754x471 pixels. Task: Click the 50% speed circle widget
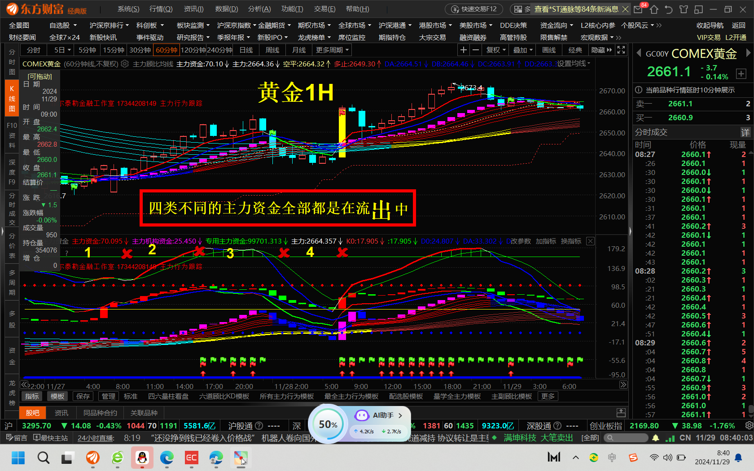(328, 424)
